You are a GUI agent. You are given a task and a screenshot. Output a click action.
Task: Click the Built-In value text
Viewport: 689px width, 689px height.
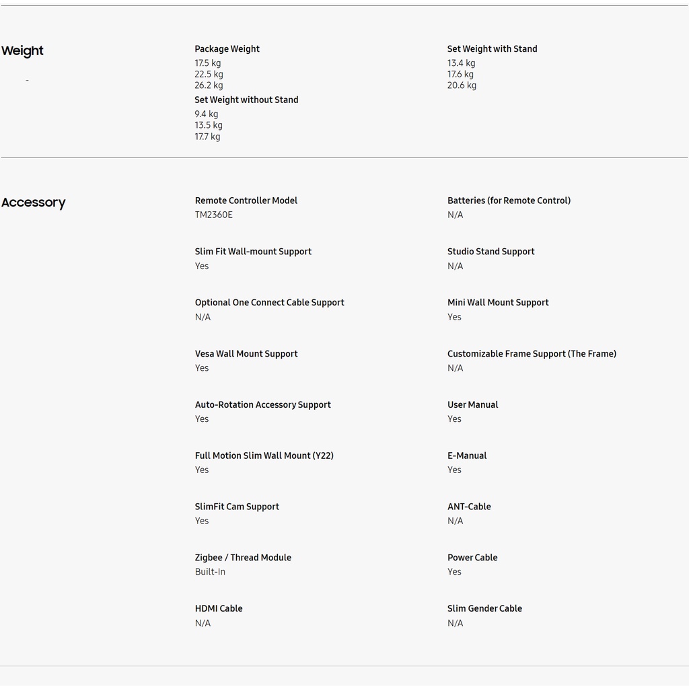point(210,572)
